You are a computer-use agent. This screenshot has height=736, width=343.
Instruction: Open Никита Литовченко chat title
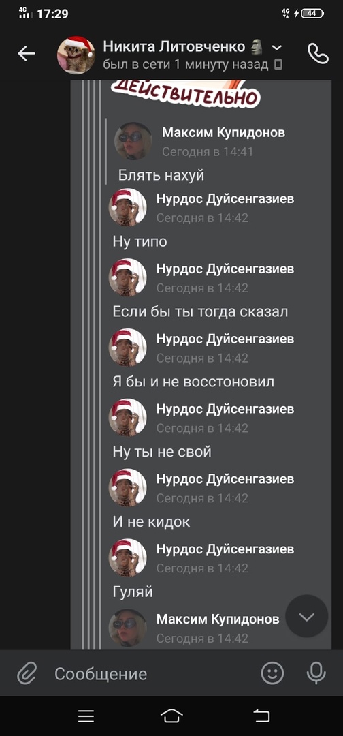[174, 46]
